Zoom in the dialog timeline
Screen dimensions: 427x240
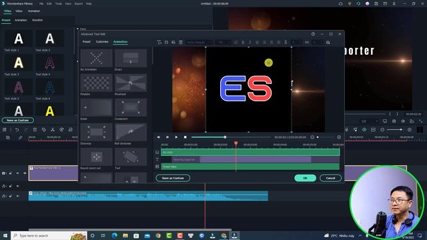(339, 137)
